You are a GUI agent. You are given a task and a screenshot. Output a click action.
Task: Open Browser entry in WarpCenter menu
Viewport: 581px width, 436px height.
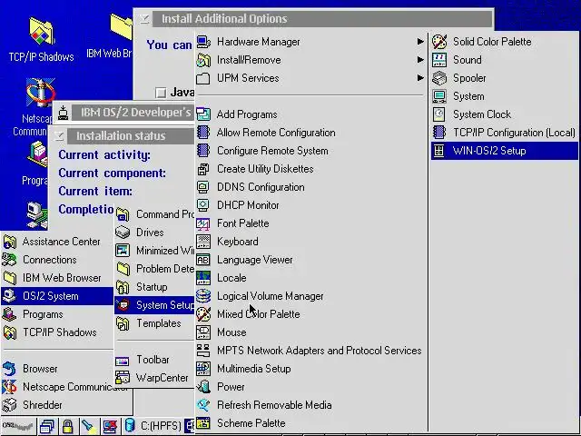[x=57, y=369]
